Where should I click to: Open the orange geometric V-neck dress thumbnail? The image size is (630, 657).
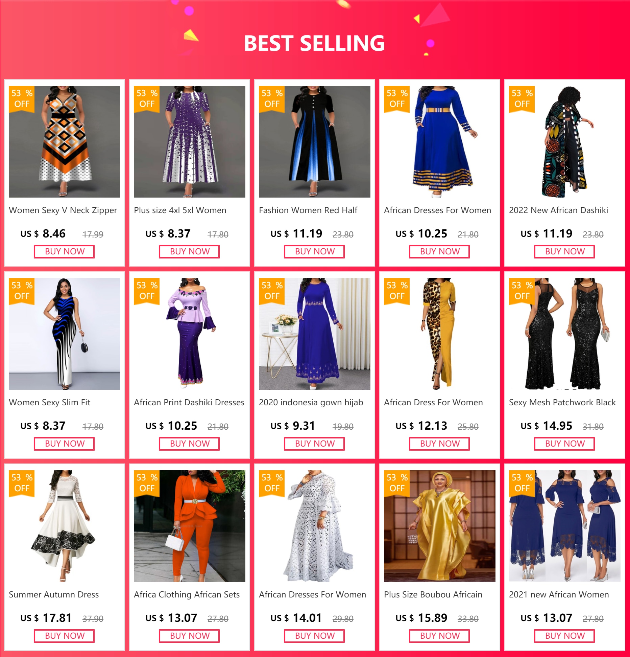point(65,141)
